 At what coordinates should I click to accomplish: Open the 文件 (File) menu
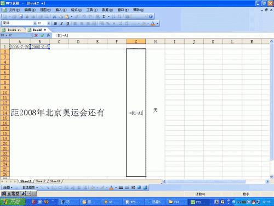(x=14, y=10)
